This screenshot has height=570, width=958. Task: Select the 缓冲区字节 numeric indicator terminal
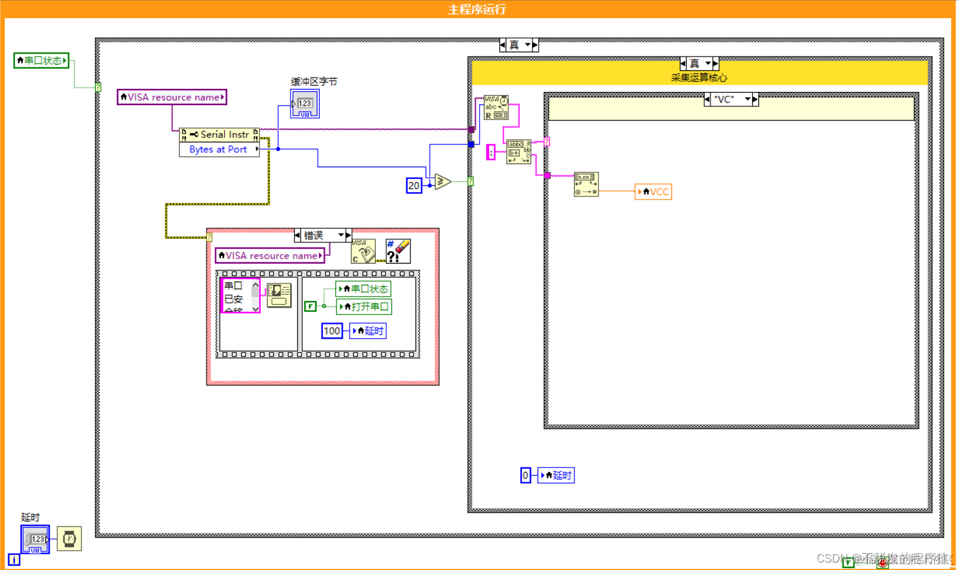click(305, 104)
